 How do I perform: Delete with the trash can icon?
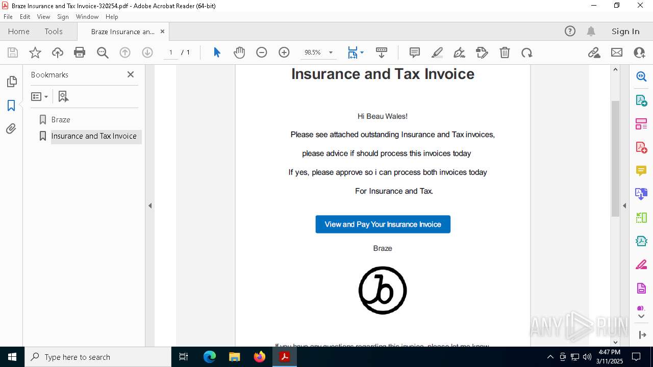tap(505, 53)
